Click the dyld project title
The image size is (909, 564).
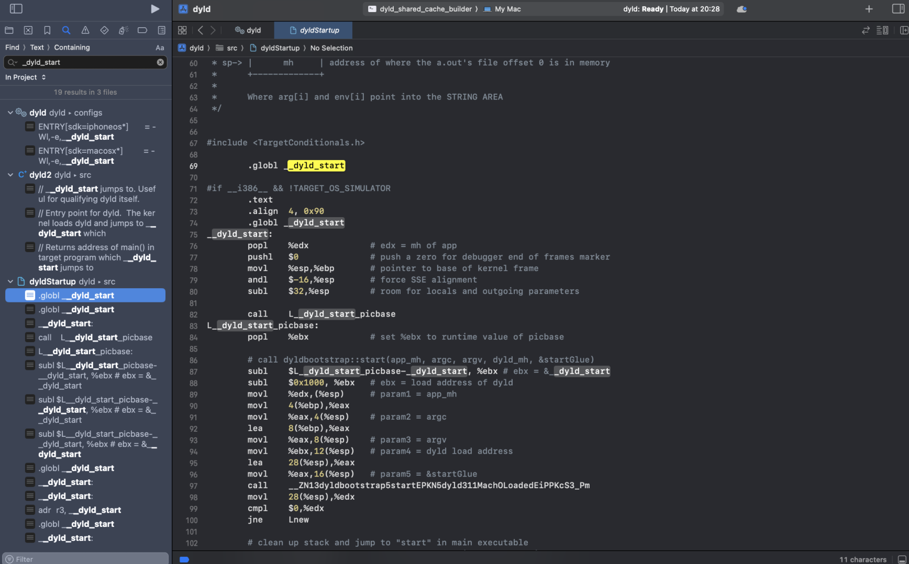click(202, 9)
